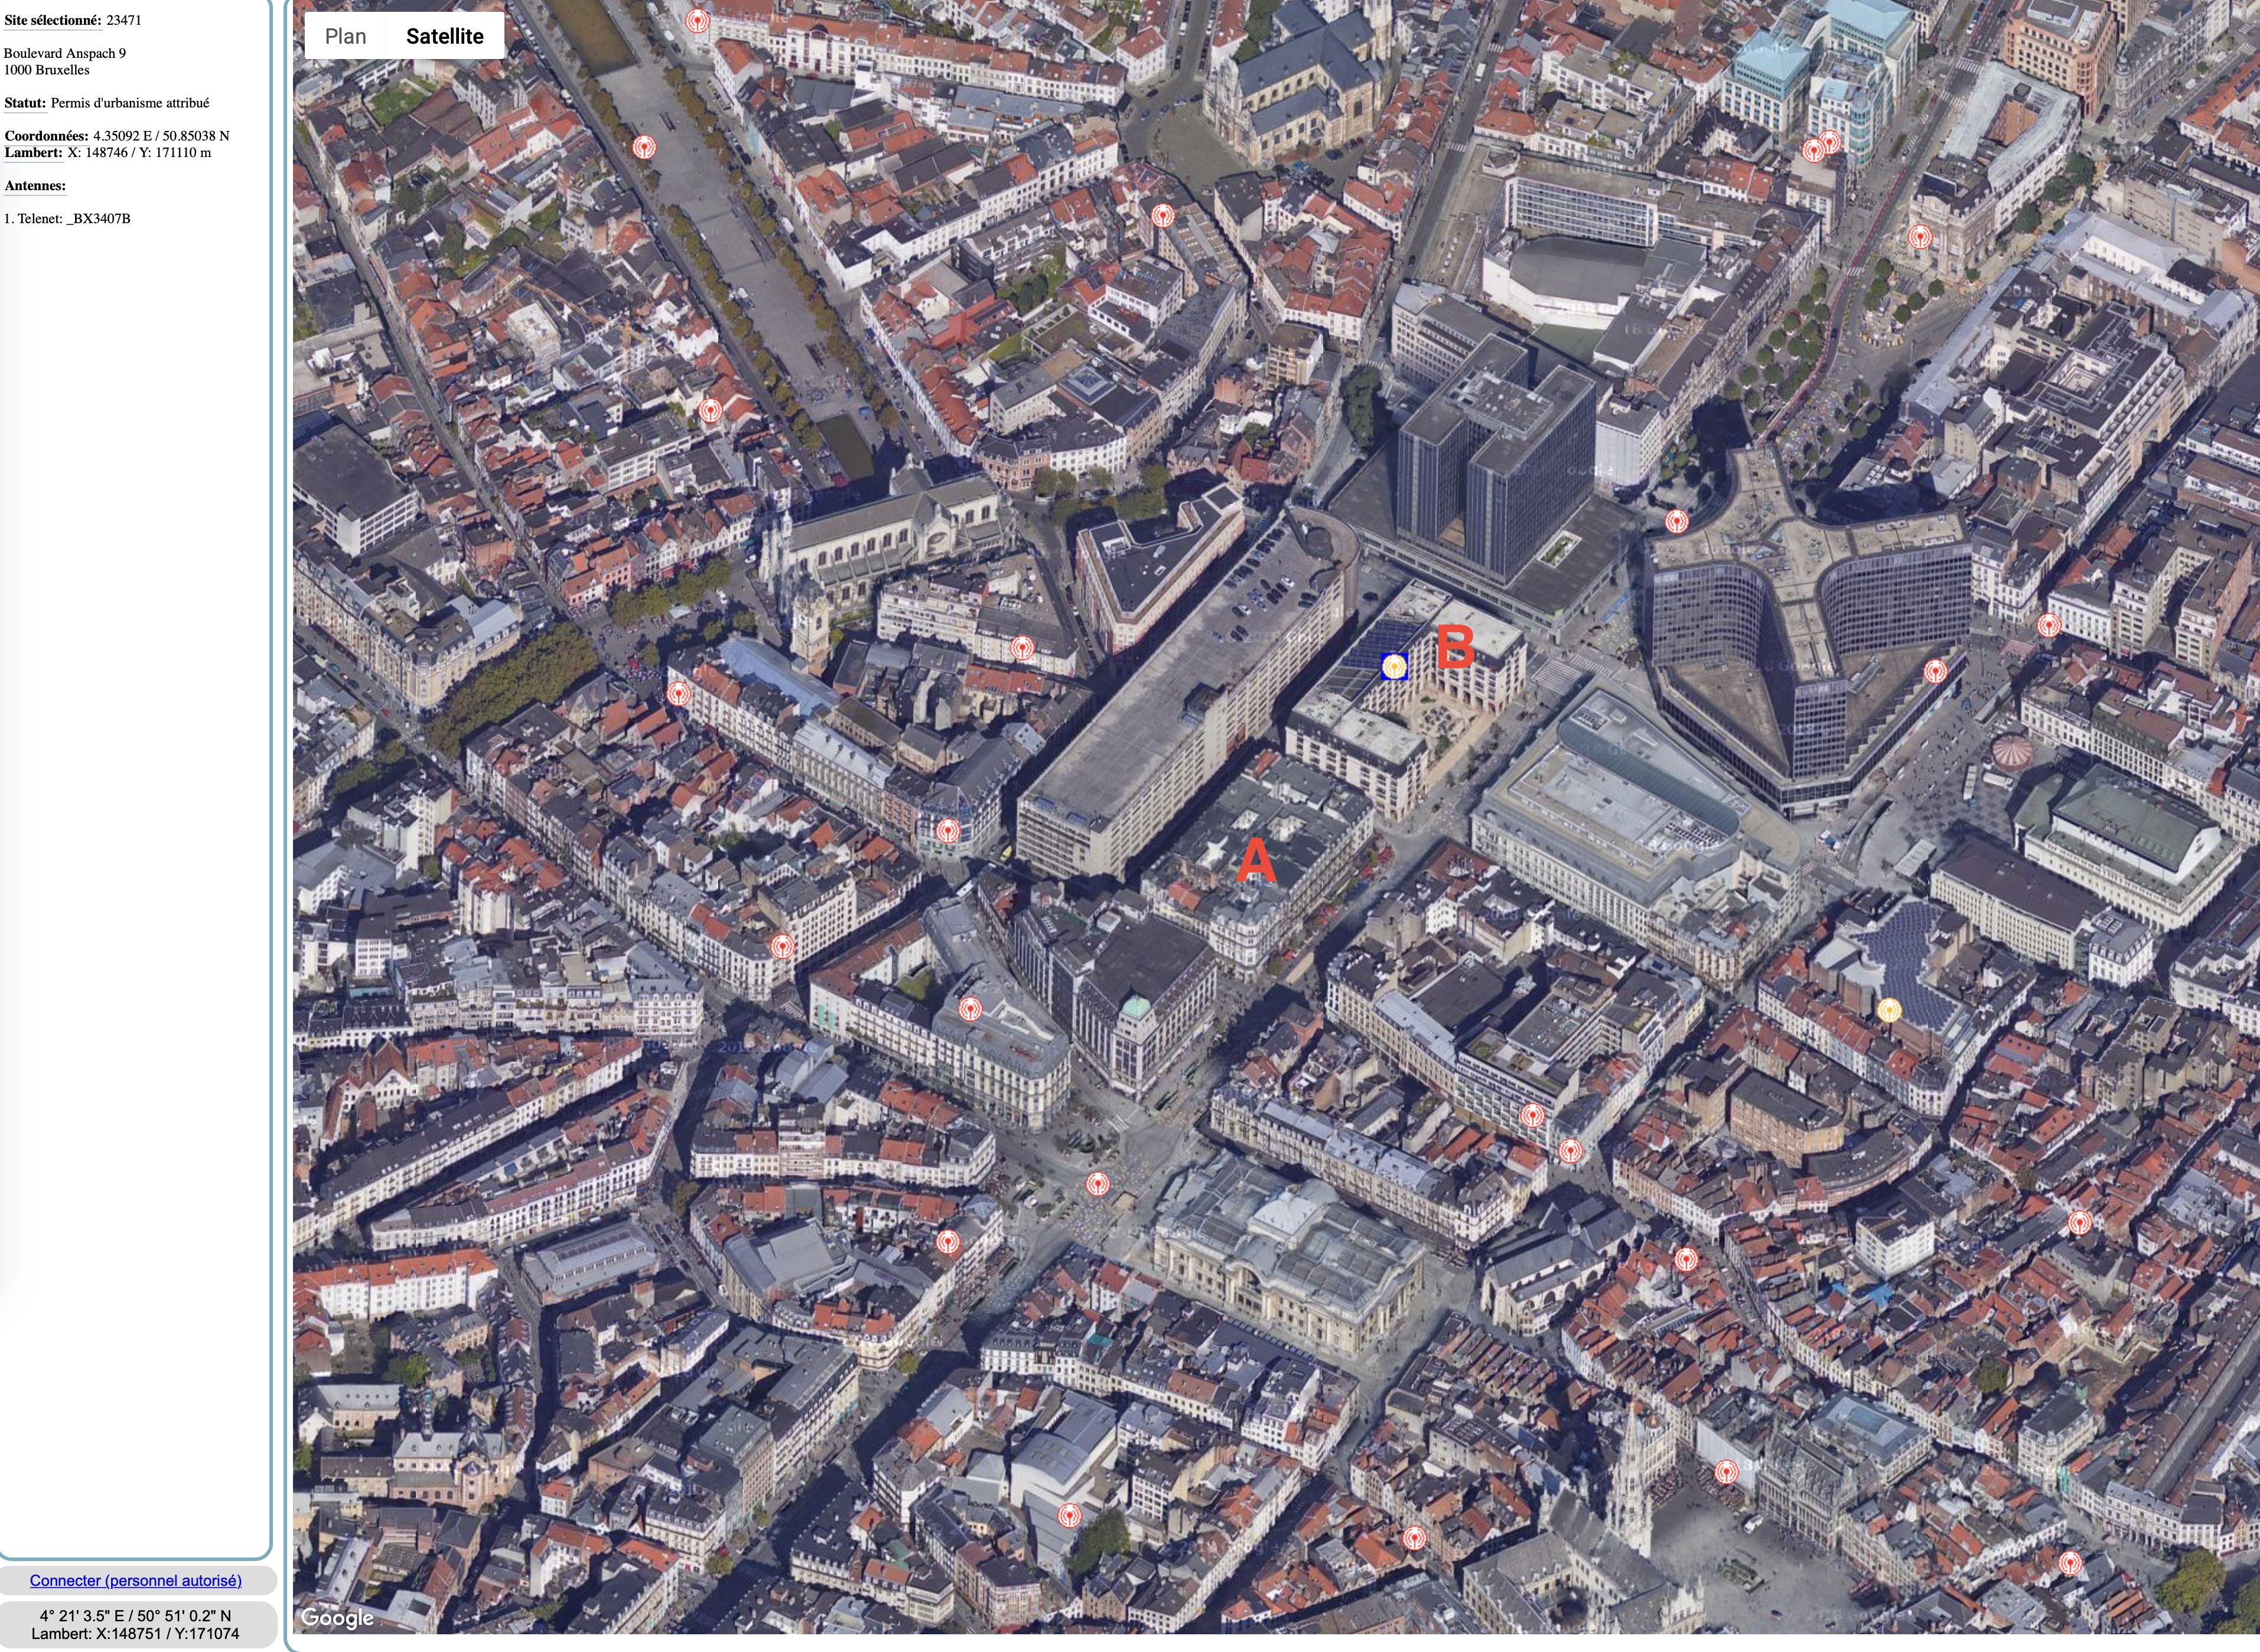Image resolution: width=2260 pixels, height=1652 pixels.
Task: Click the cursor coordinates readout 4° 21' 3.5" E
Action: point(135,1615)
